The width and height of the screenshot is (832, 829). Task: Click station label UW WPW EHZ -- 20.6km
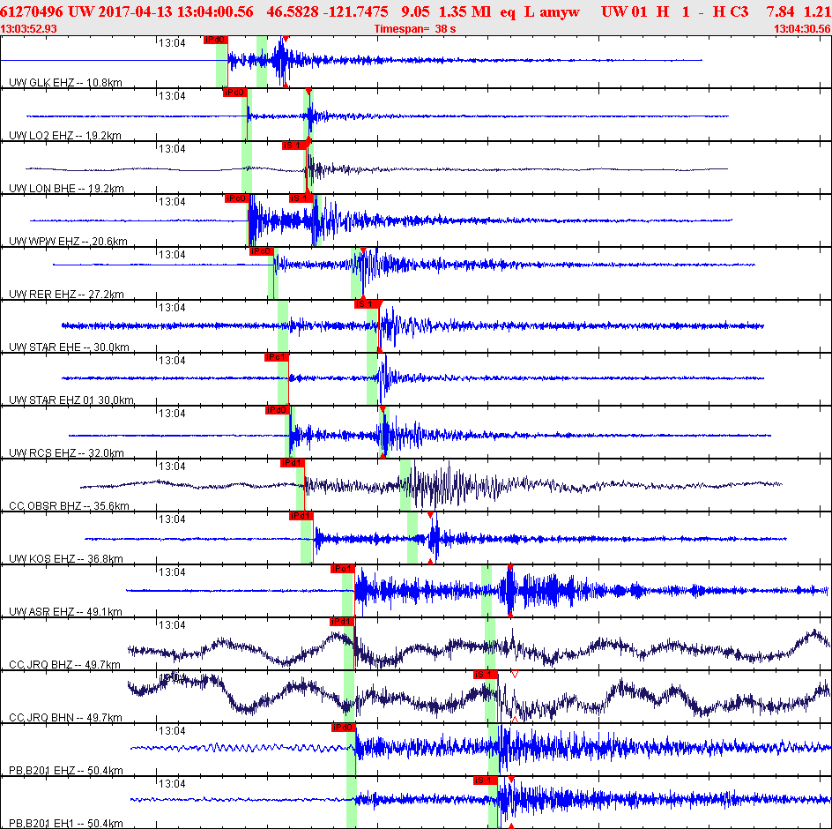(68, 241)
